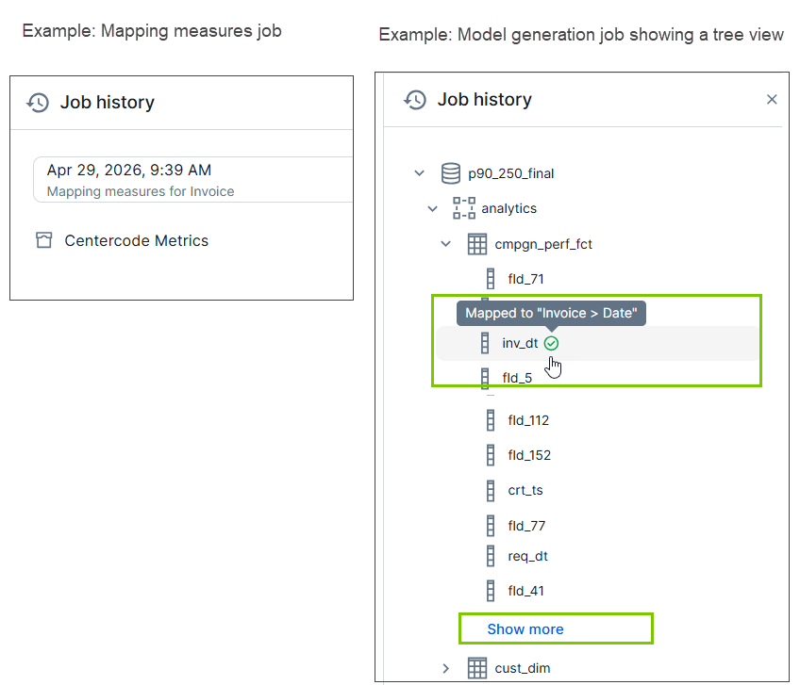Expand the cust_dim table node
The width and height of the screenshot is (800, 685).
[446, 668]
